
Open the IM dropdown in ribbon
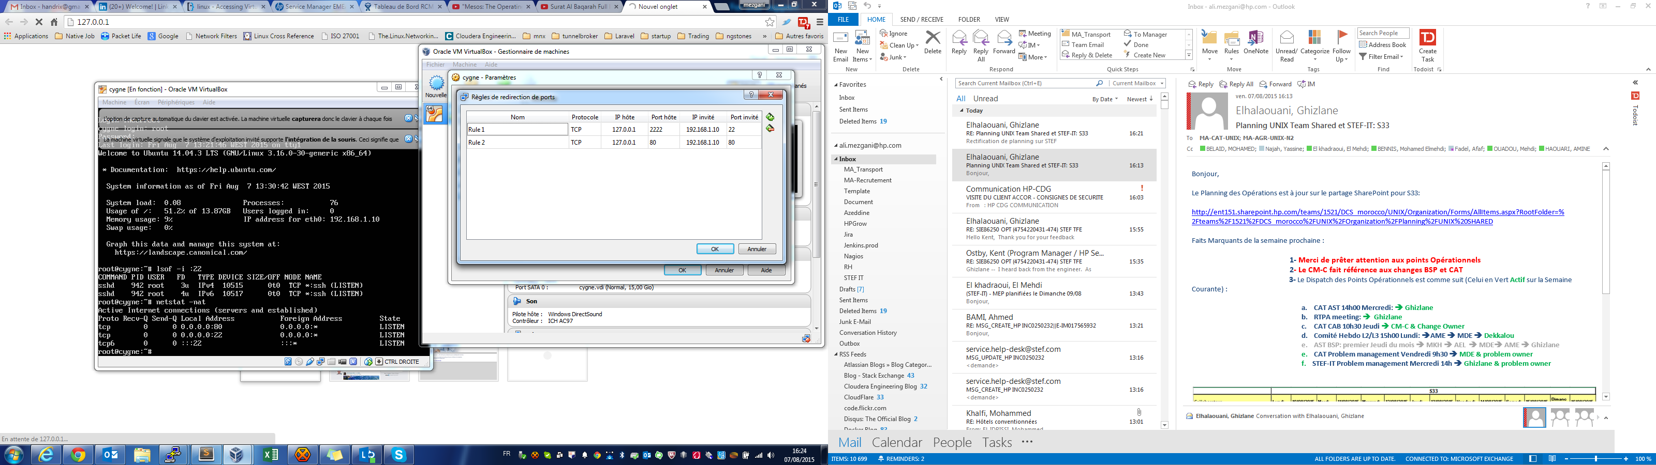click(x=1029, y=45)
